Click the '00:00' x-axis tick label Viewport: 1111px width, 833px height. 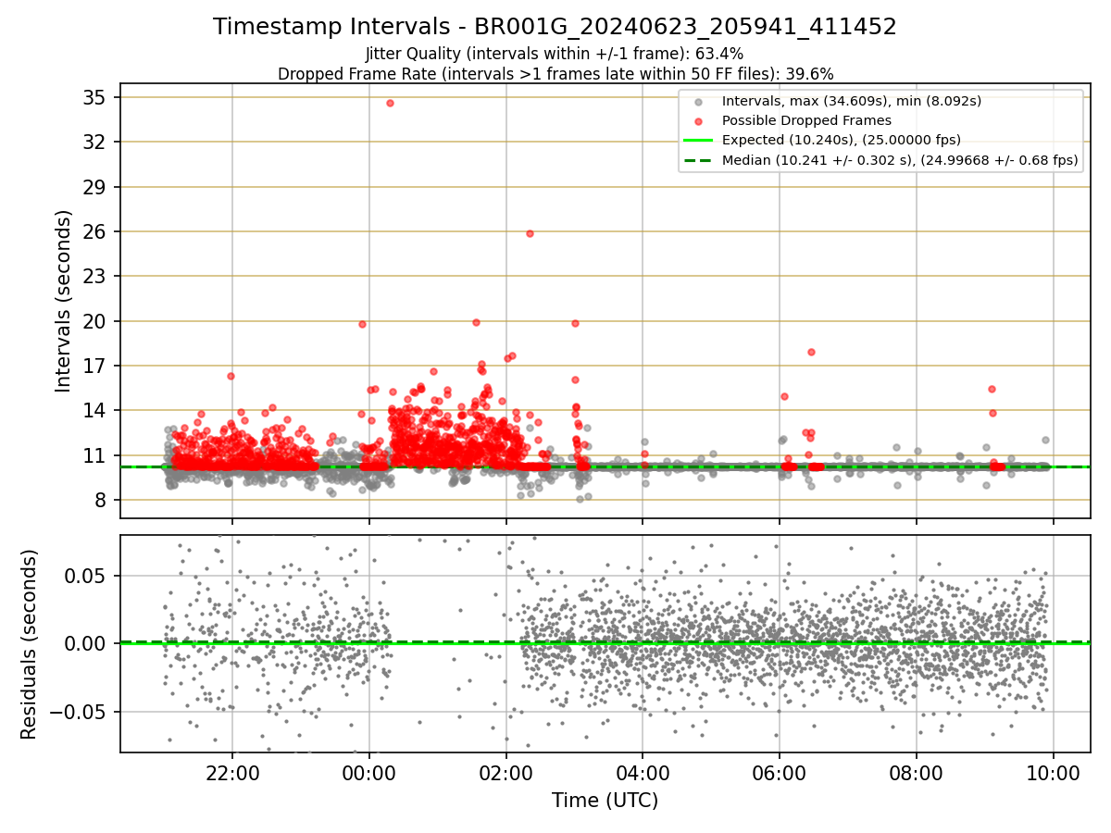coord(369,772)
